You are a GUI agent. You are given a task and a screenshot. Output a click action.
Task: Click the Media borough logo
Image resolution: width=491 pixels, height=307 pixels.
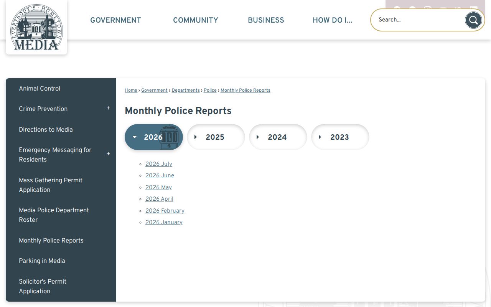[x=36, y=27]
